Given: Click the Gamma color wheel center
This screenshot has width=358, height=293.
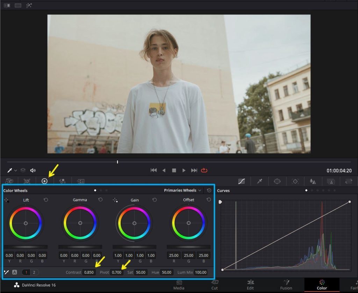Looking at the screenshot, I should tap(80, 223).
